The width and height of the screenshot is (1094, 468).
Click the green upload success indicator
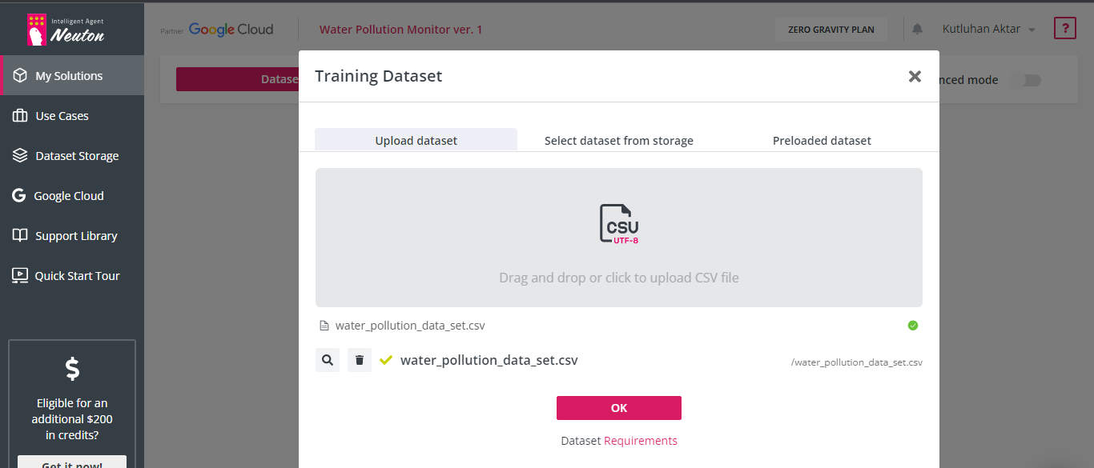pos(913,326)
